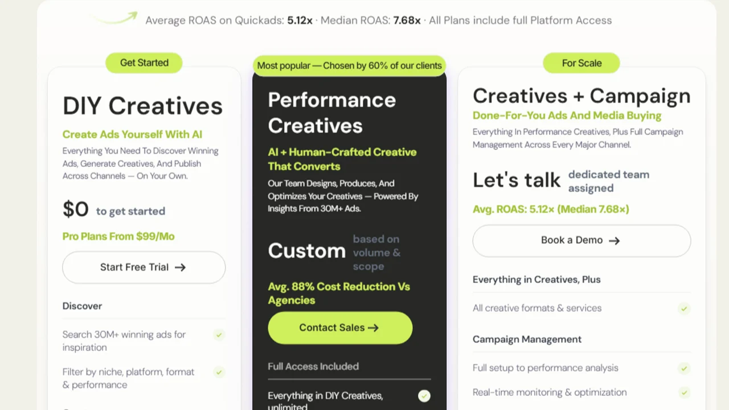Click the Average ROAS on Quickads banner text

[378, 20]
